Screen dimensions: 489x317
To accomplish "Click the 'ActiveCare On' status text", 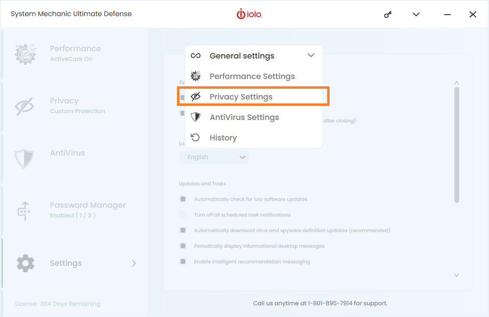I will point(71,59).
